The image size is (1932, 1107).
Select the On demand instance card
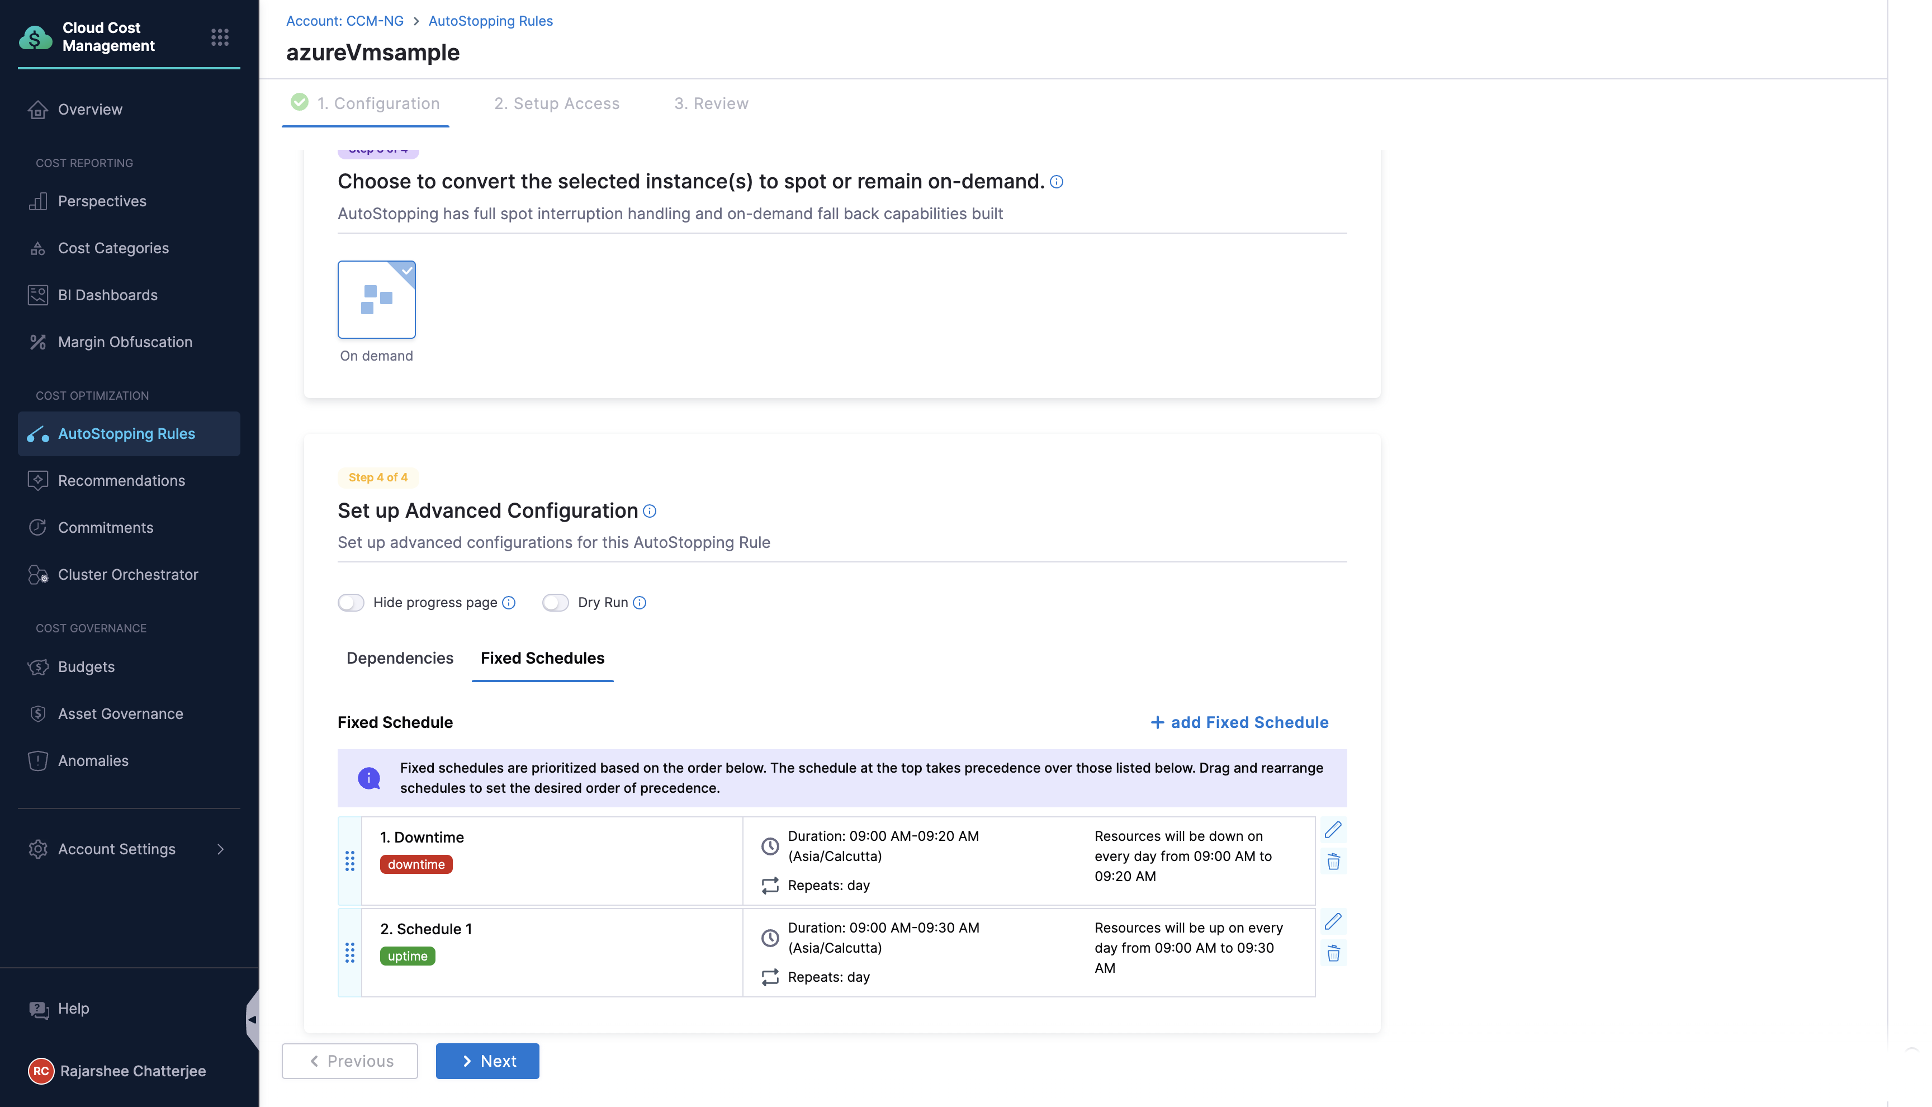(x=376, y=300)
